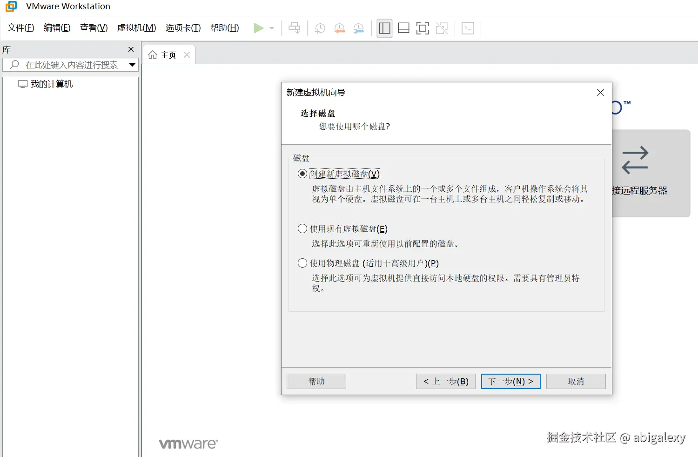Toggle the library sidebar panel
Screen dimensions: 698x457
pos(384,28)
